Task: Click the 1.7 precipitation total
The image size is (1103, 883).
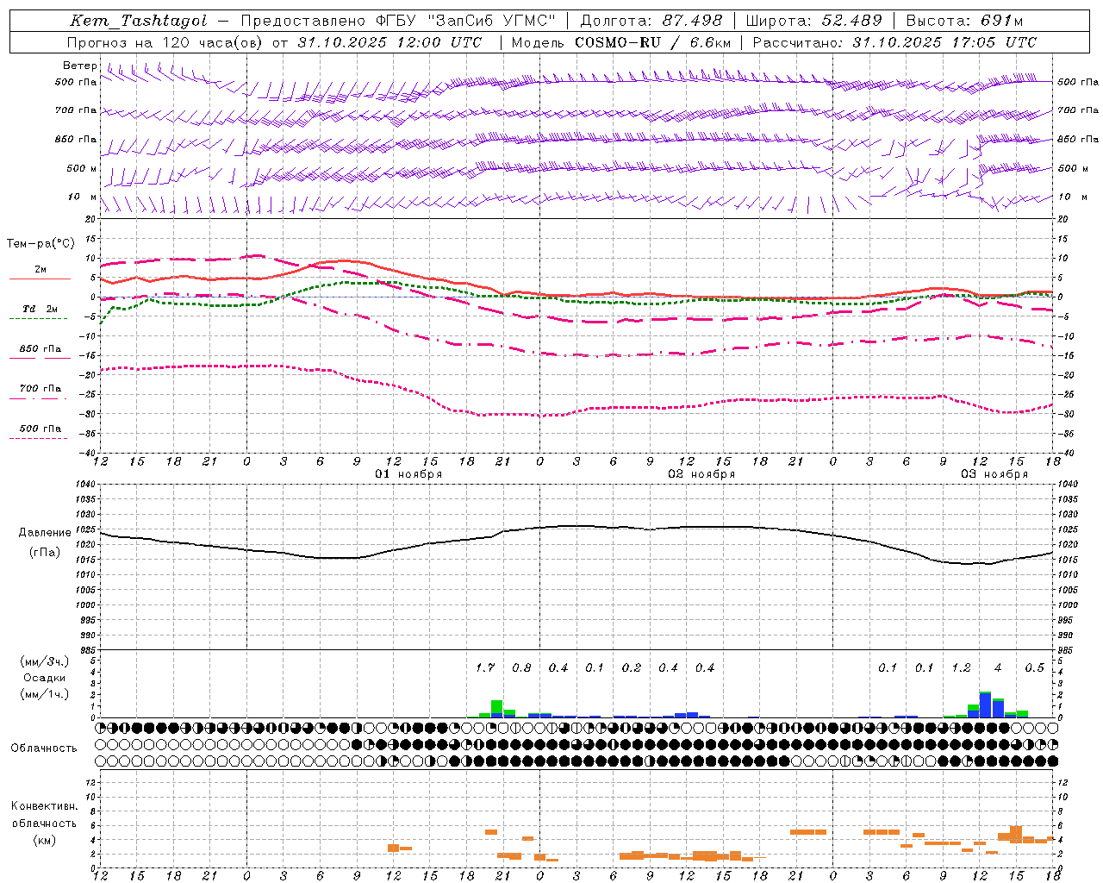Action: 485,667
